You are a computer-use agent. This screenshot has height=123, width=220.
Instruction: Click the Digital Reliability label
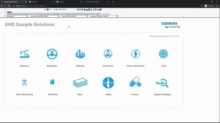163,94
